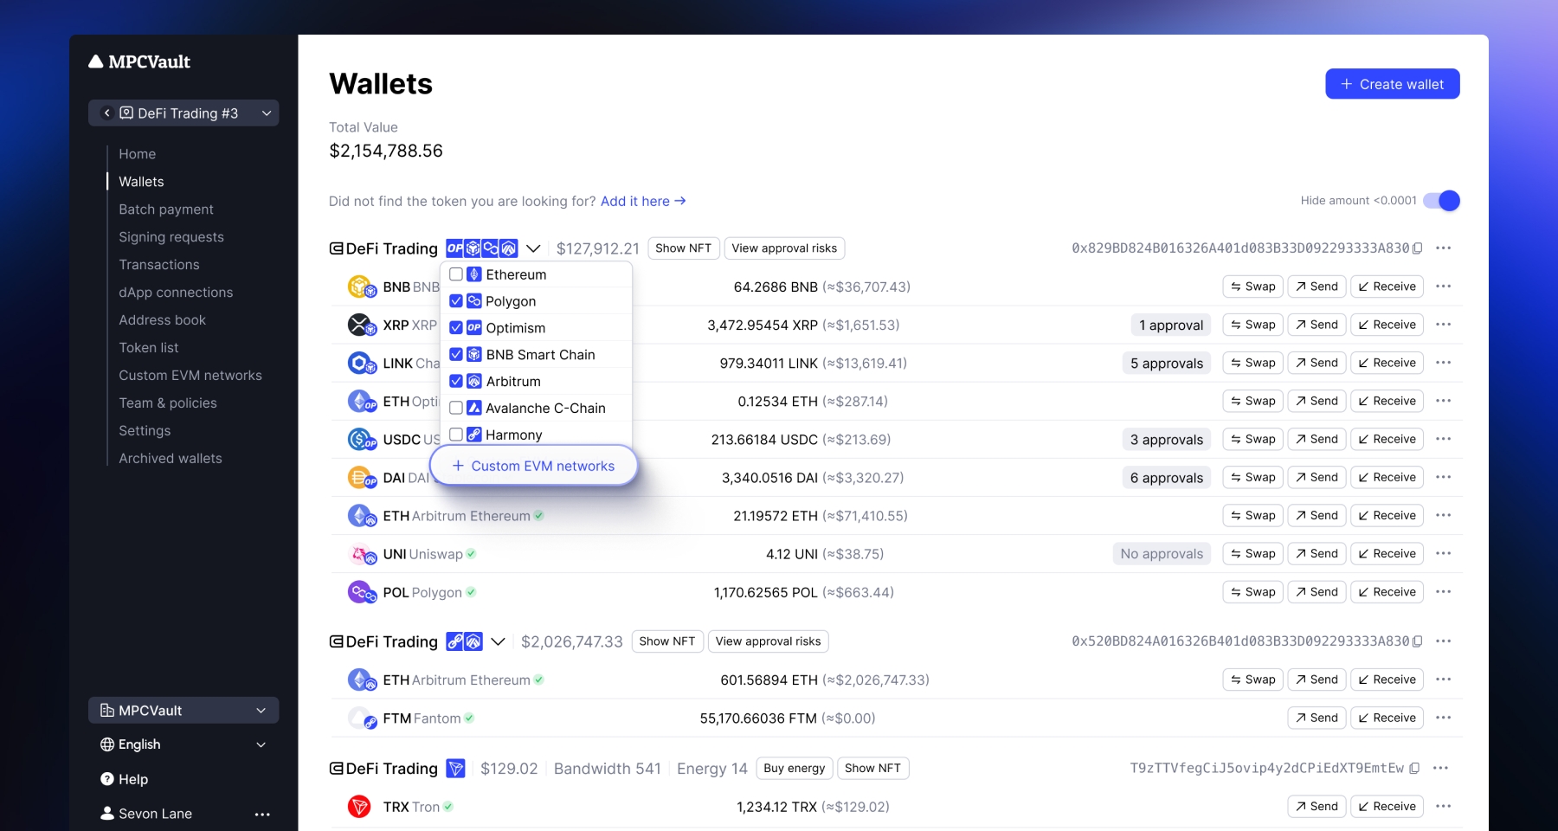
Task: Enable the Avalanche C-Chain checkbox
Action: coord(456,408)
